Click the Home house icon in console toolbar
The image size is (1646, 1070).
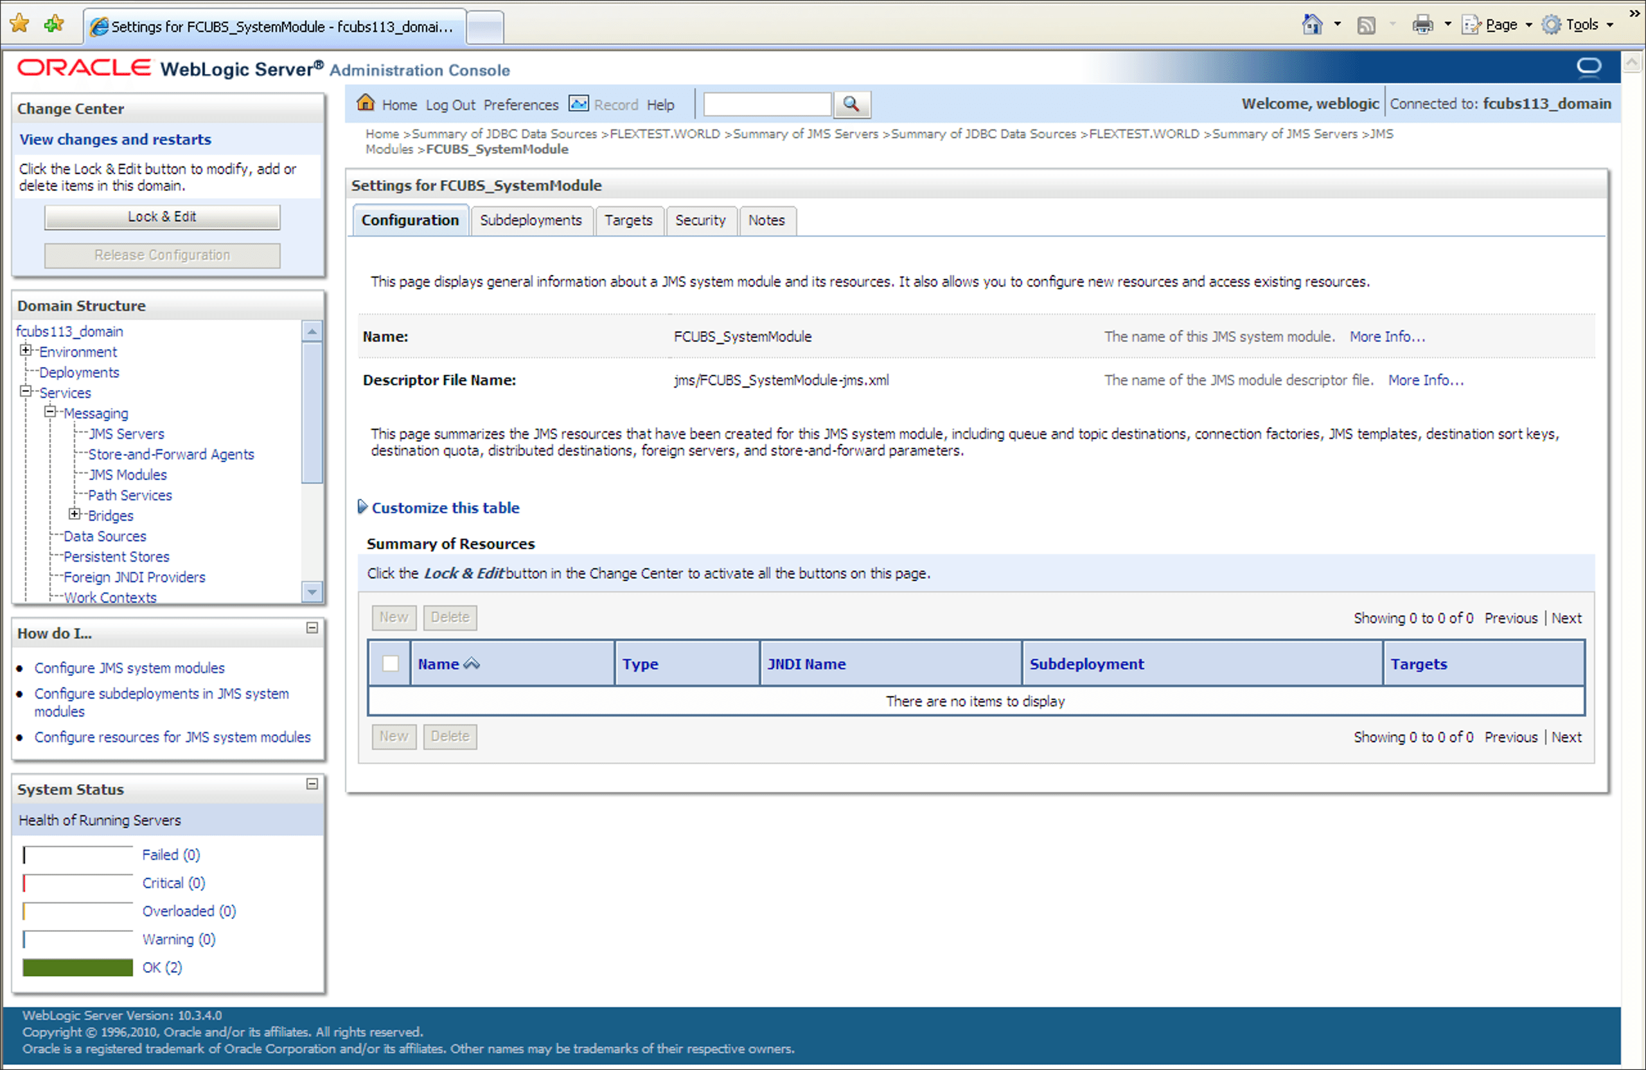pos(365,103)
